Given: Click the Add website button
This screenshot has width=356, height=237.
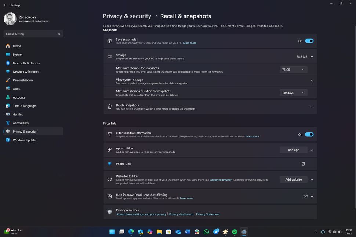Looking at the screenshot, I should pyautogui.click(x=293, y=179).
